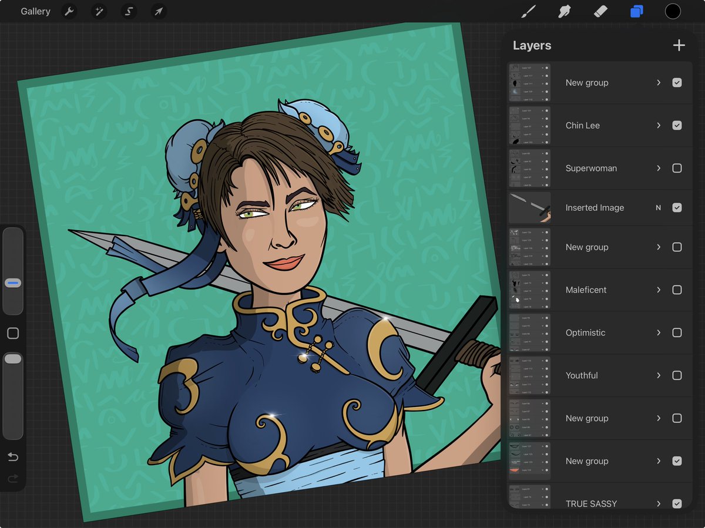The width and height of the screenshot is (705, 528).
Task: Select the Youthful group name
Action: coord(582,375)
